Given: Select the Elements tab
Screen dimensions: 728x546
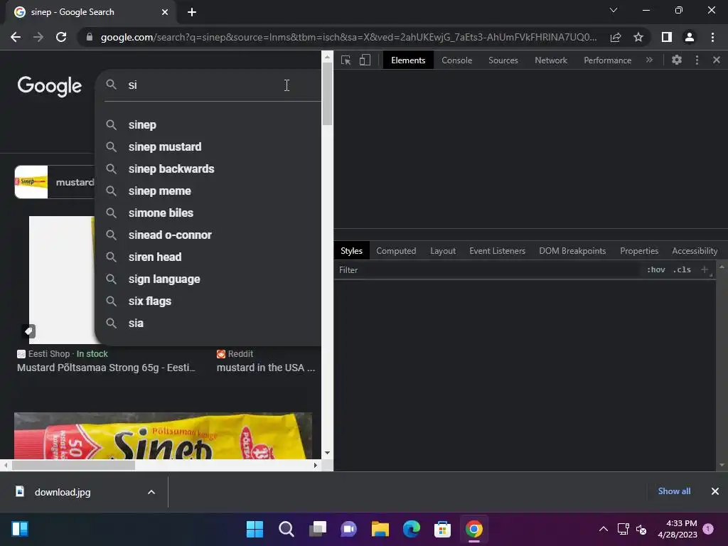Looking at the screenshot, I should (408, 60).
